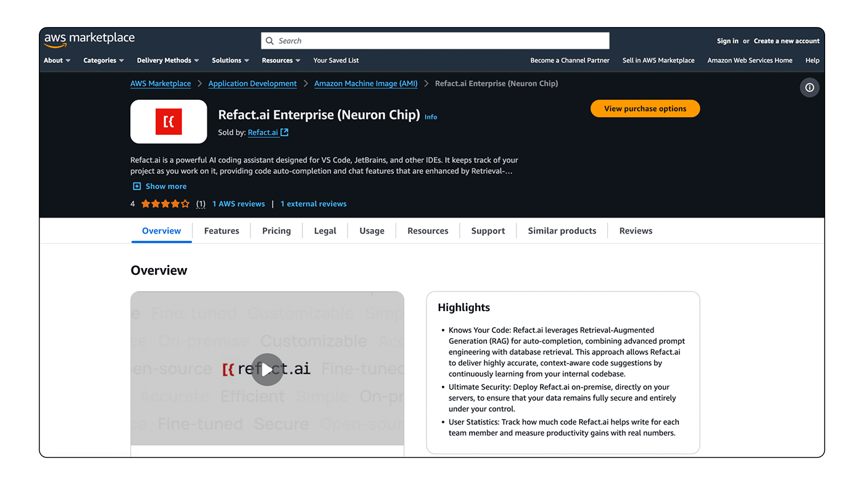Click the (1) rating count
Screen dimensions: 864x485
[x=201, y=204]
